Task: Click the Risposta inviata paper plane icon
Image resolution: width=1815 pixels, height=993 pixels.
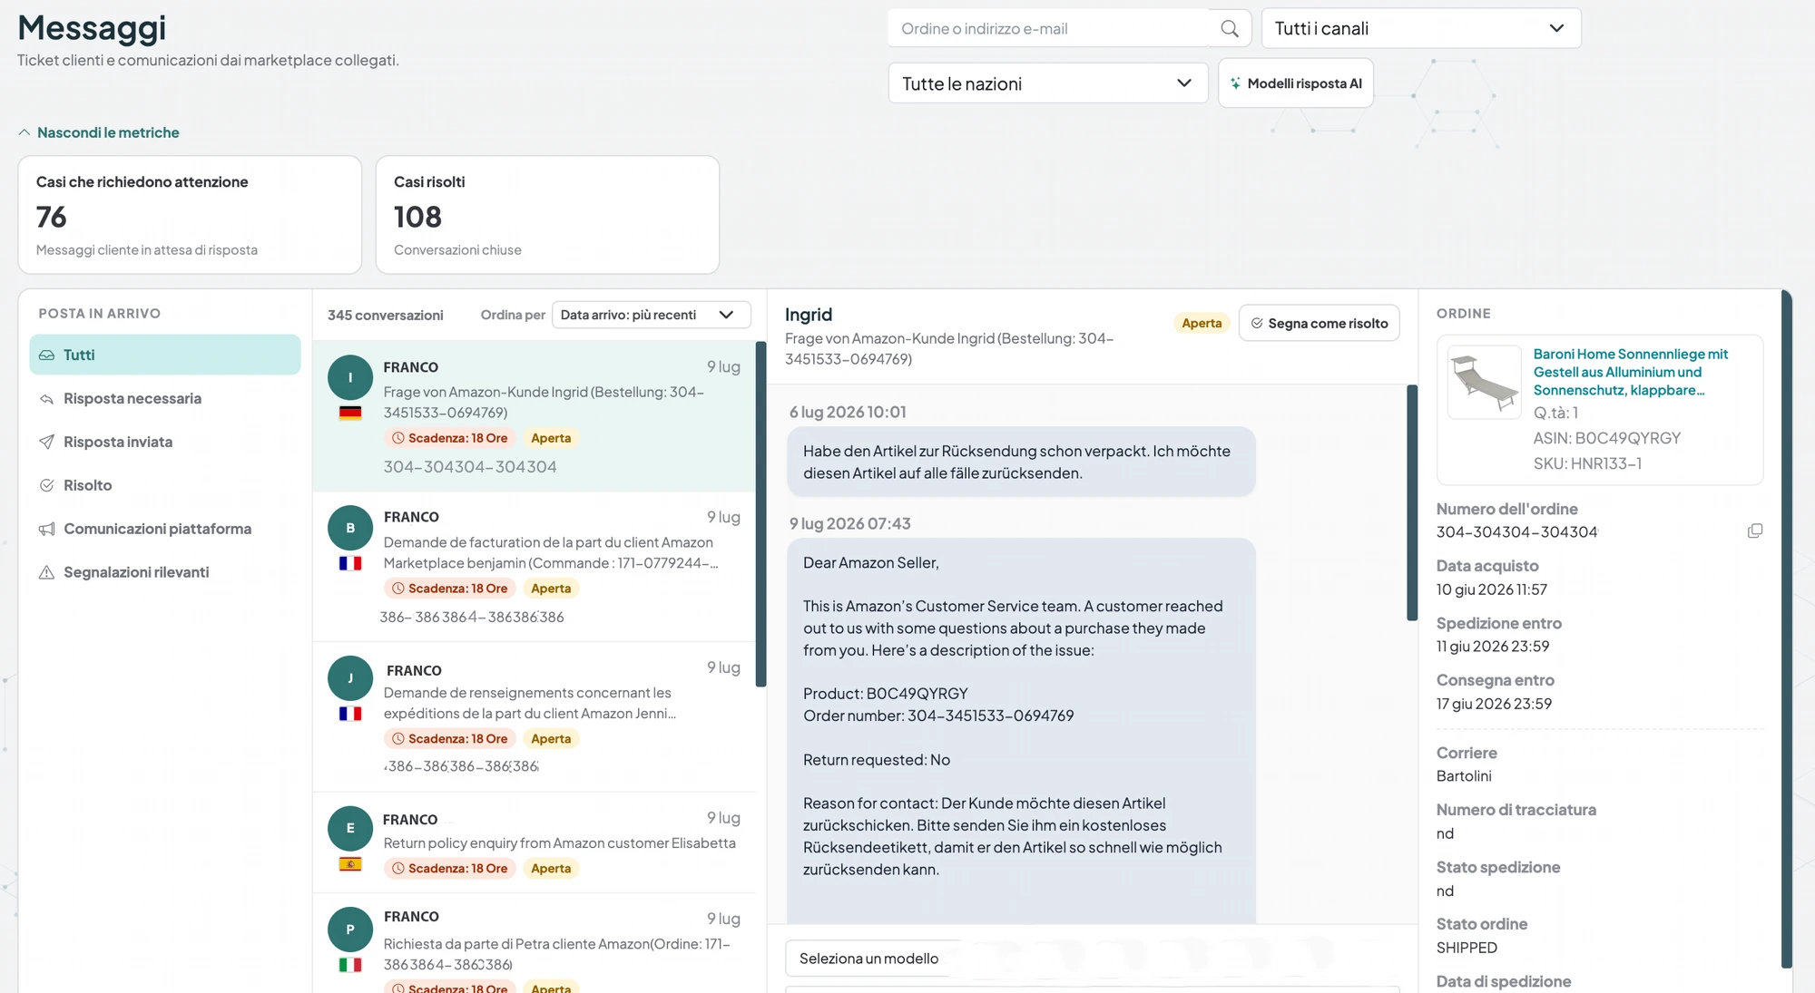Action: [x=46, y=442]
